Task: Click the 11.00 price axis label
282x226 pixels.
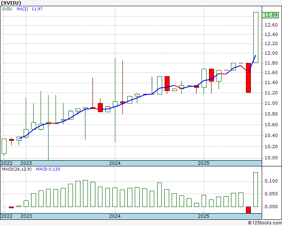Action: 271,103
